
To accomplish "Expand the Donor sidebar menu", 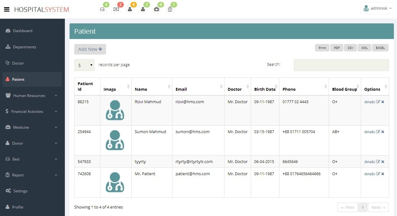I will click(x=32, y=143).
